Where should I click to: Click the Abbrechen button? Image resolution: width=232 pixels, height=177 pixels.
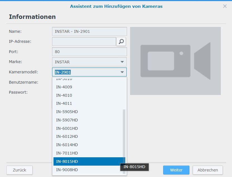207,170
